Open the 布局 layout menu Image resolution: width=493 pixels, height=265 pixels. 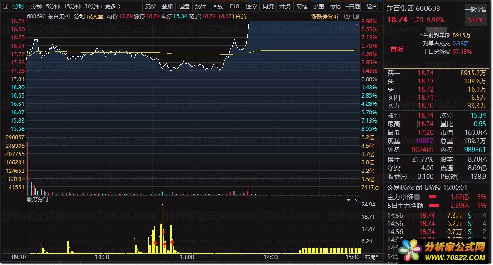(371, 257)
